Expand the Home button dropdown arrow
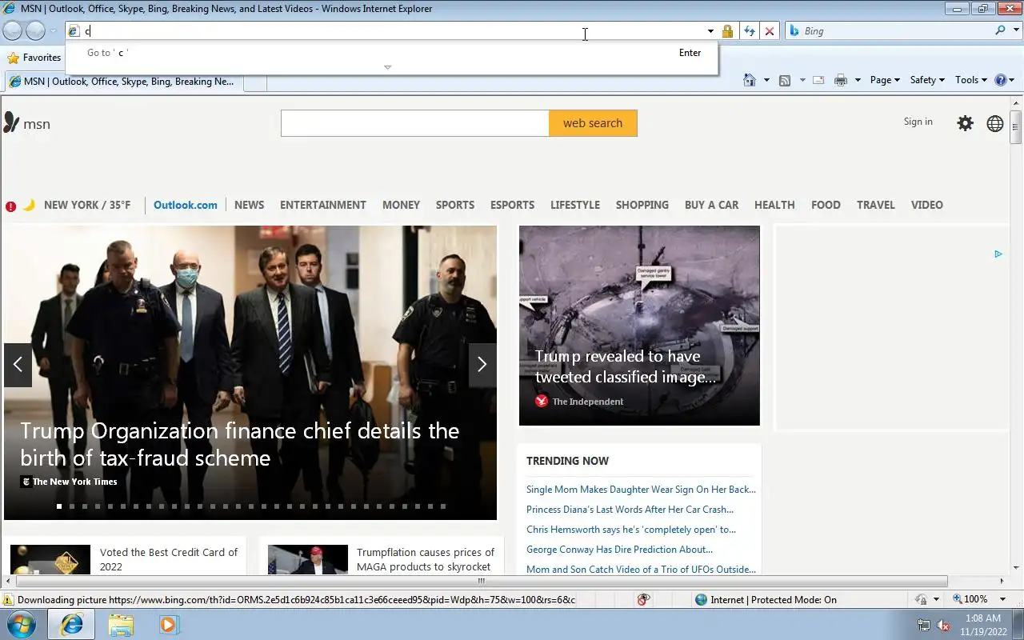 click(x=766, y=80)
